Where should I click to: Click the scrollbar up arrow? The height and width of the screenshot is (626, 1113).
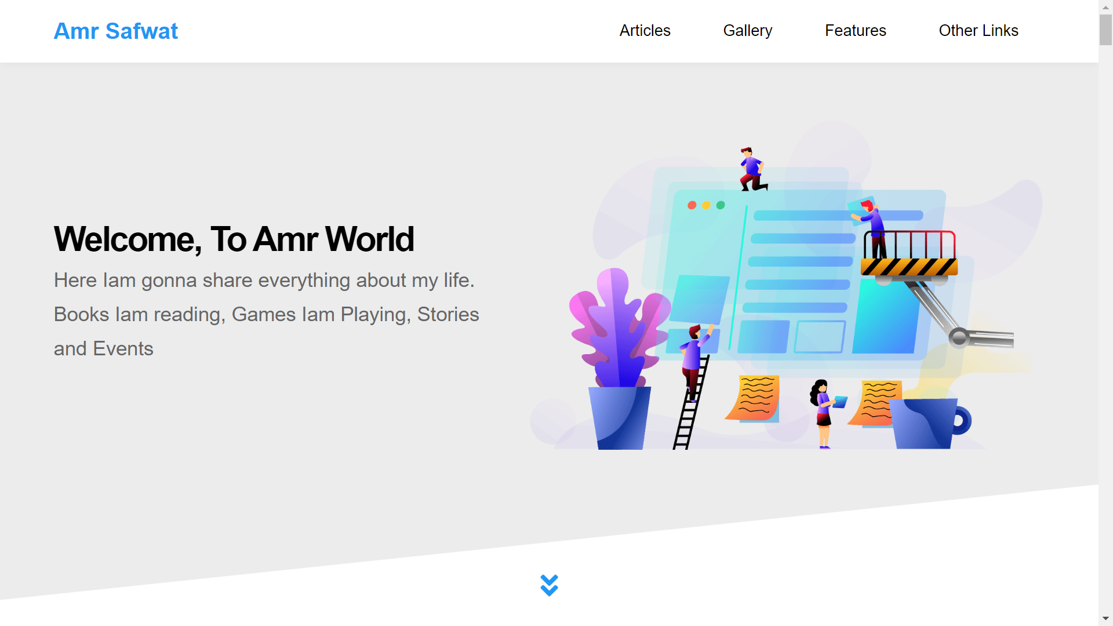[1105, 6]
